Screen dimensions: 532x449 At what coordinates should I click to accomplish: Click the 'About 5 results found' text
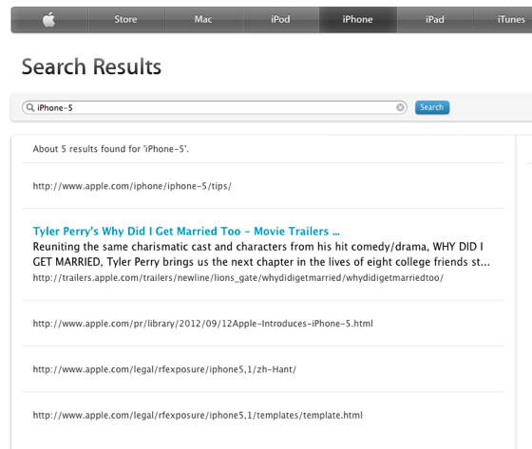click(111, 149)
